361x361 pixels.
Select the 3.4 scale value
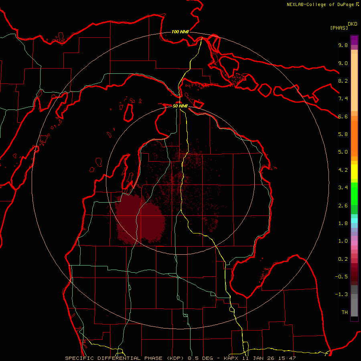point(343,188)
